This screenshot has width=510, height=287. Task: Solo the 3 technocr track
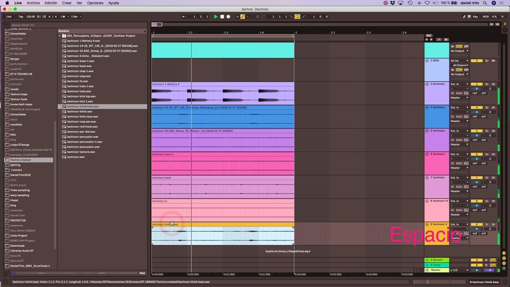(487, 84)
